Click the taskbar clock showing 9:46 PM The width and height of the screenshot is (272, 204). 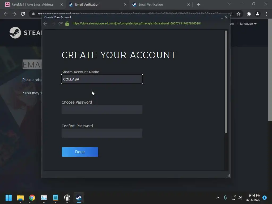tap(253, 198)
